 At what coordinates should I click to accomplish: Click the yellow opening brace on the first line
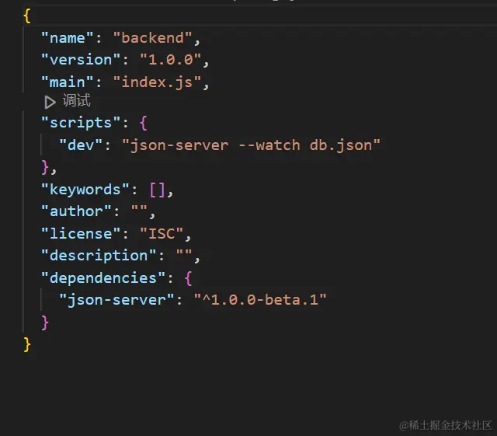click(x=27, y=16)
